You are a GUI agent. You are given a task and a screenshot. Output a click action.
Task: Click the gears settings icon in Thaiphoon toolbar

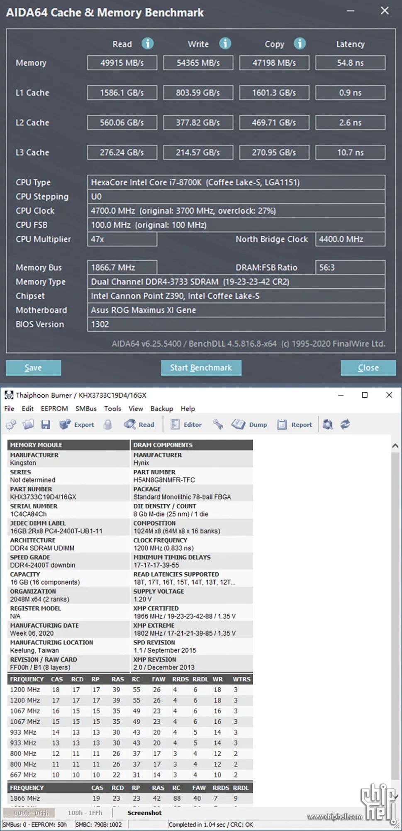click(11, 424)
